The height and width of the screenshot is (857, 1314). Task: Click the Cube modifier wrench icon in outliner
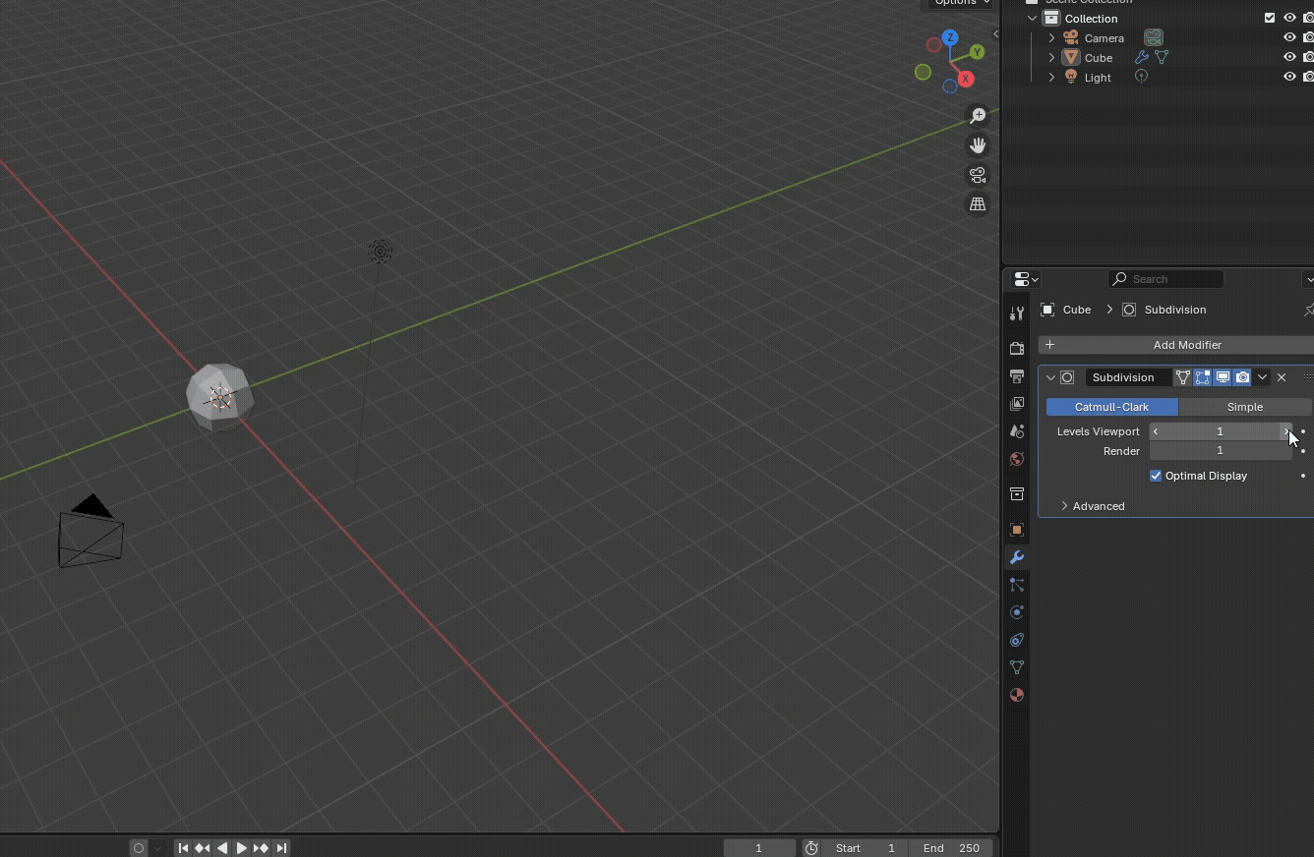(x=1142, y=57)
